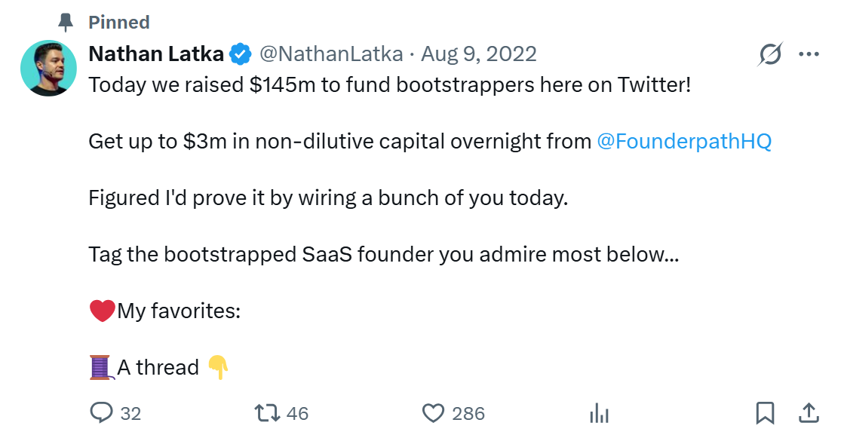Viewport: 844px width, 441px height.
Task: Click the thread spool emoji
Action: tap(100, 366)
